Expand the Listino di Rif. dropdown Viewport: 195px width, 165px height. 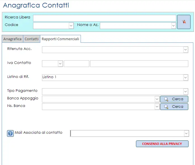185,78
